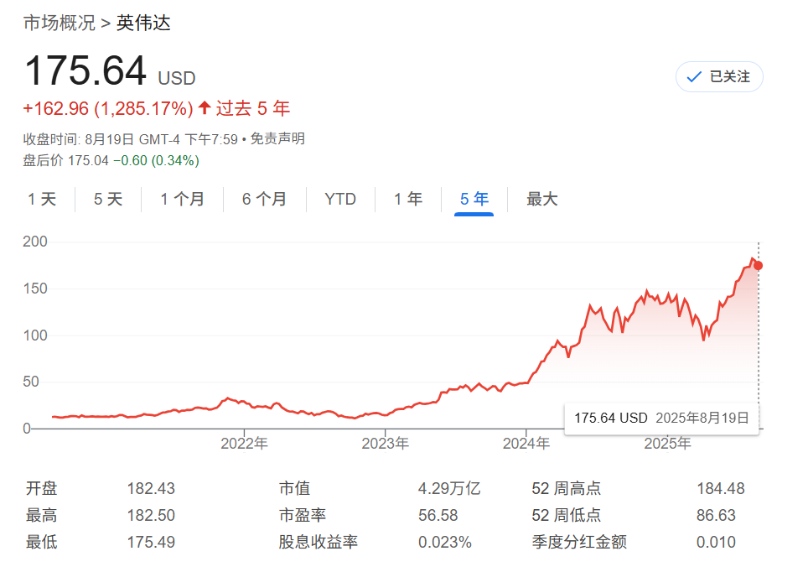Screen dimensions: 808x572
Task: Click the 开盘 value 182.43
Action: (151, 488)
